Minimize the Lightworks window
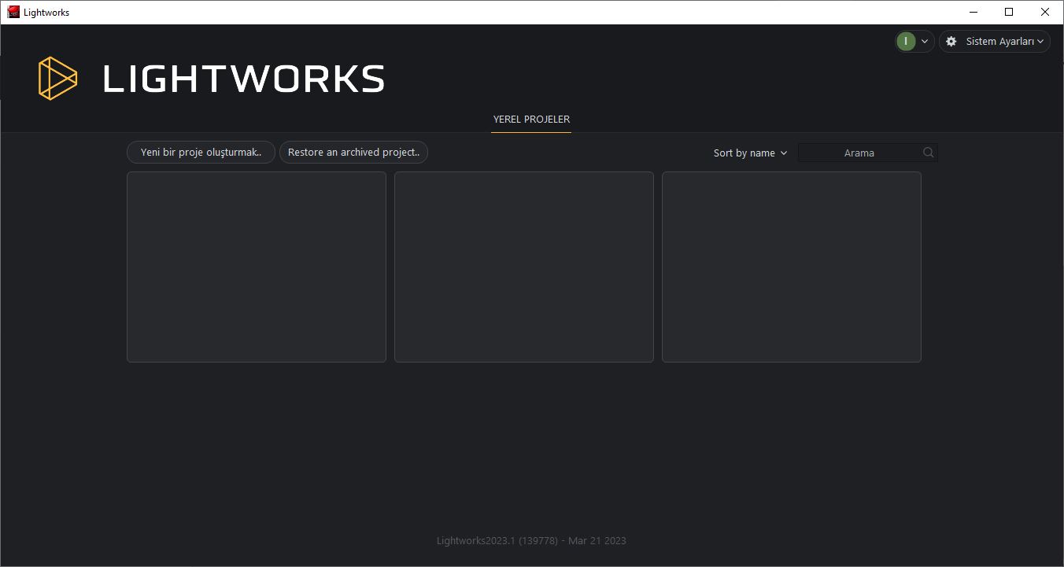The image size is (1064, 567). (973, 12)
